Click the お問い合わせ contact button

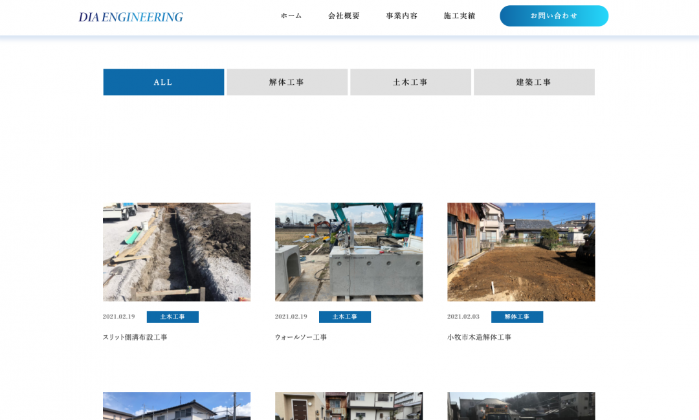[553, 16]
